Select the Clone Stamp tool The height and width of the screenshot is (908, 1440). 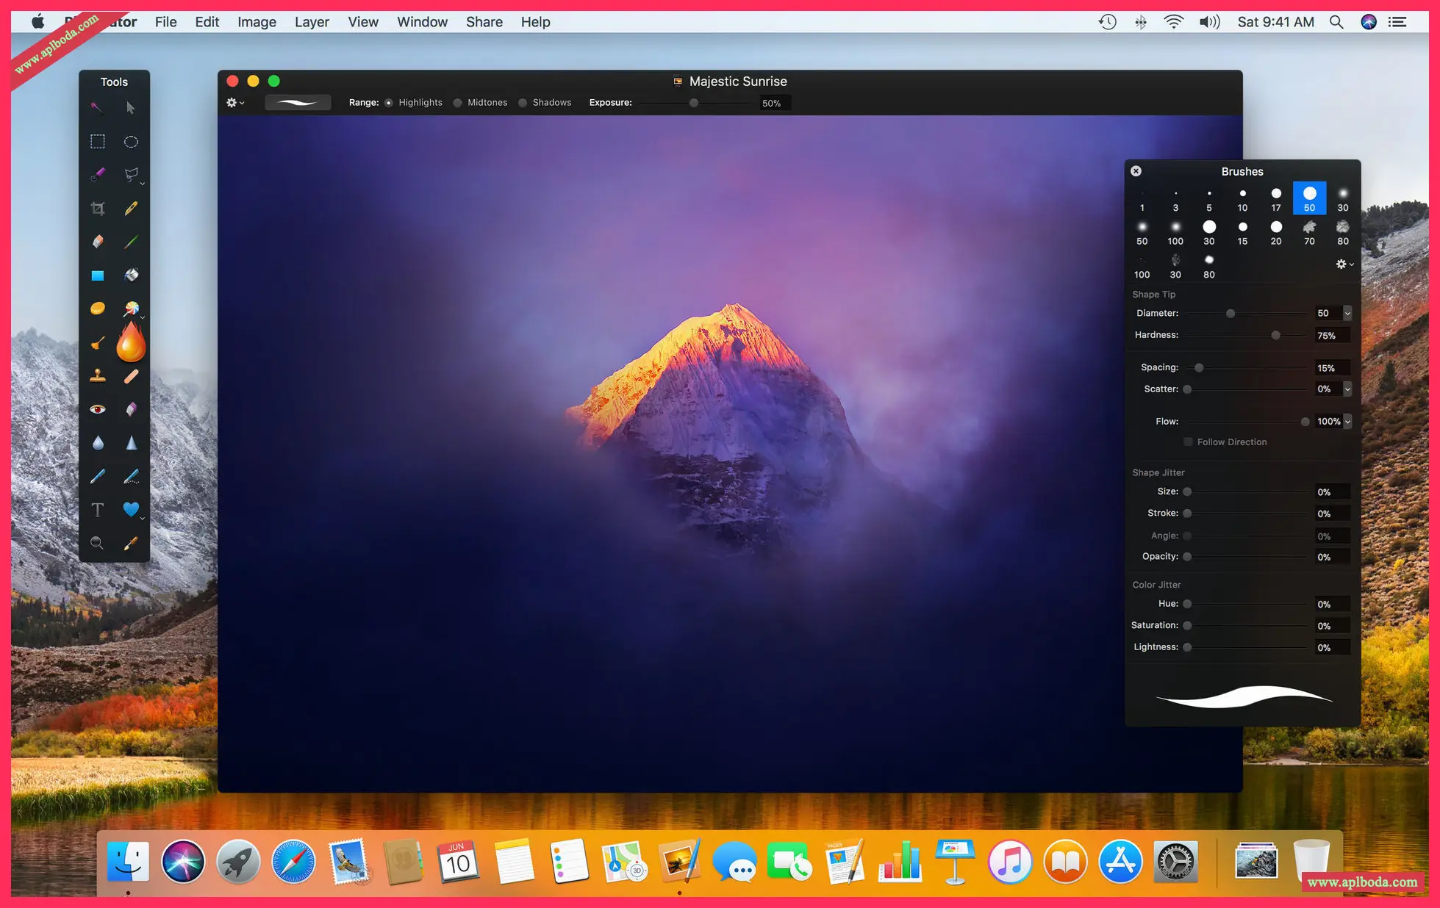tap(97, 376)
